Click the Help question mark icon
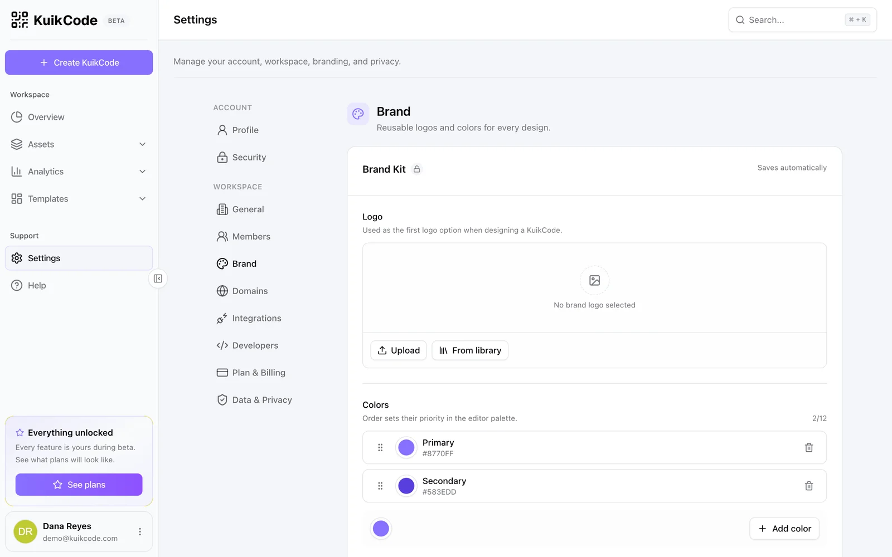892x557 pixels. [17, 285]
